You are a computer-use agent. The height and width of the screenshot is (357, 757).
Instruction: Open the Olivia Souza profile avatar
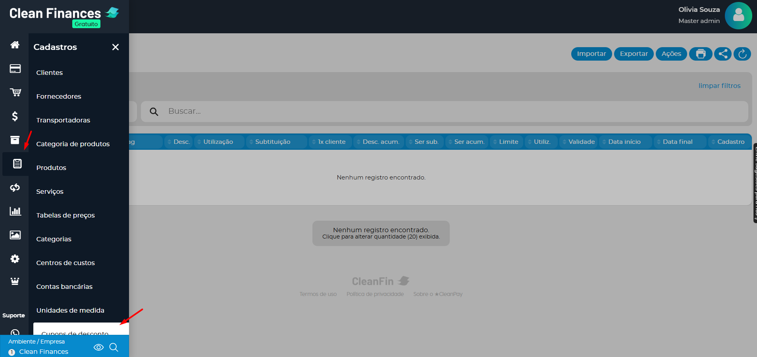pyautogui.click(x=738, y=16)
